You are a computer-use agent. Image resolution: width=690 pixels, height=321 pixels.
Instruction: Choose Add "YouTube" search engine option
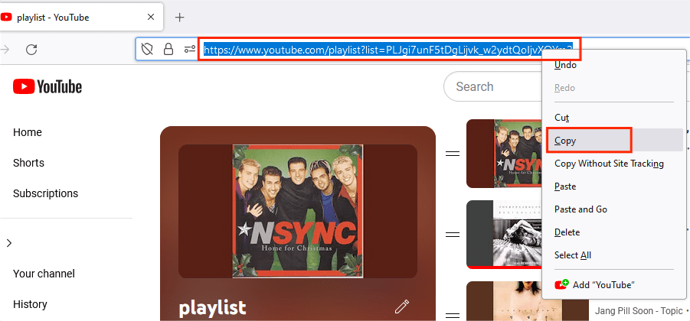click(x=603, y=284)
